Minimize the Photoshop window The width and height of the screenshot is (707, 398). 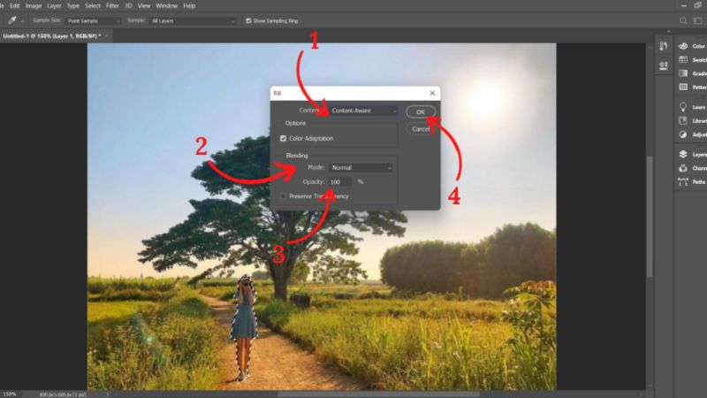[x=683, y=5]
